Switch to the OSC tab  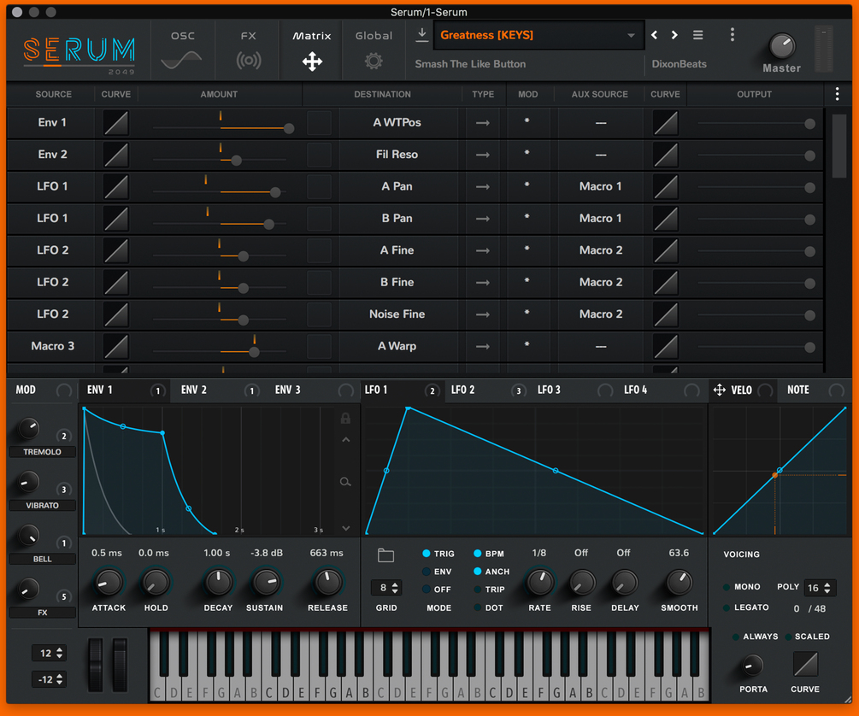point(182,50)
